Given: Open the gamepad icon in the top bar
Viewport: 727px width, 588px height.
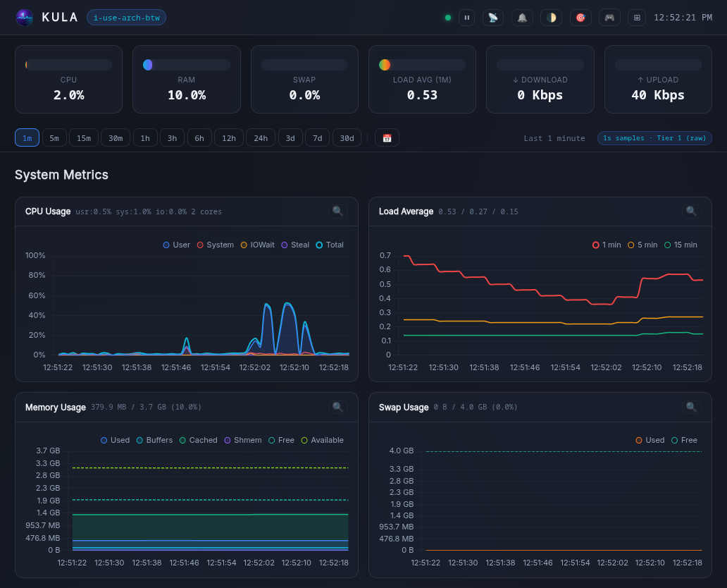Looking at the screenshot, I should [609, 18].
